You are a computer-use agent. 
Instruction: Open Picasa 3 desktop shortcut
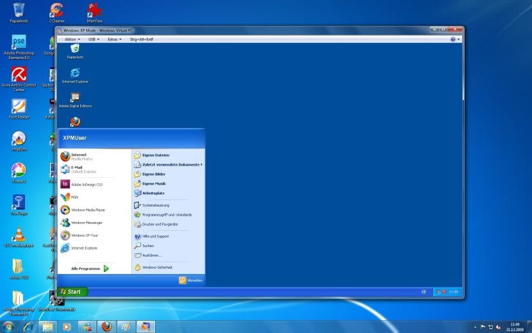(19, 173)
